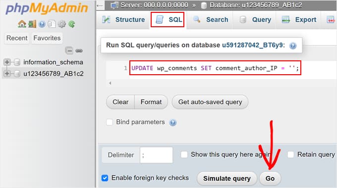Viewport: 337px width, 188px height.
Task: Click the phpMyAdmin logo
Action: pos(47,8)
